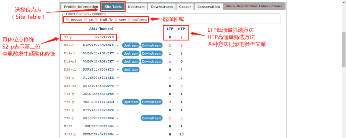Click the LTP column header link
The height and width of the screenshot is (138, 346).
click(x=170, y=29)
